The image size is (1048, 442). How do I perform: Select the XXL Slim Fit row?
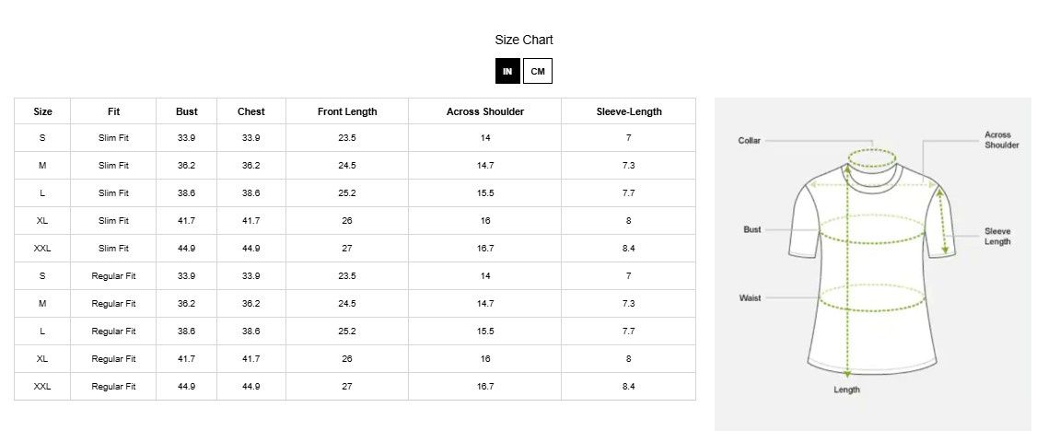tap(355, 248)
